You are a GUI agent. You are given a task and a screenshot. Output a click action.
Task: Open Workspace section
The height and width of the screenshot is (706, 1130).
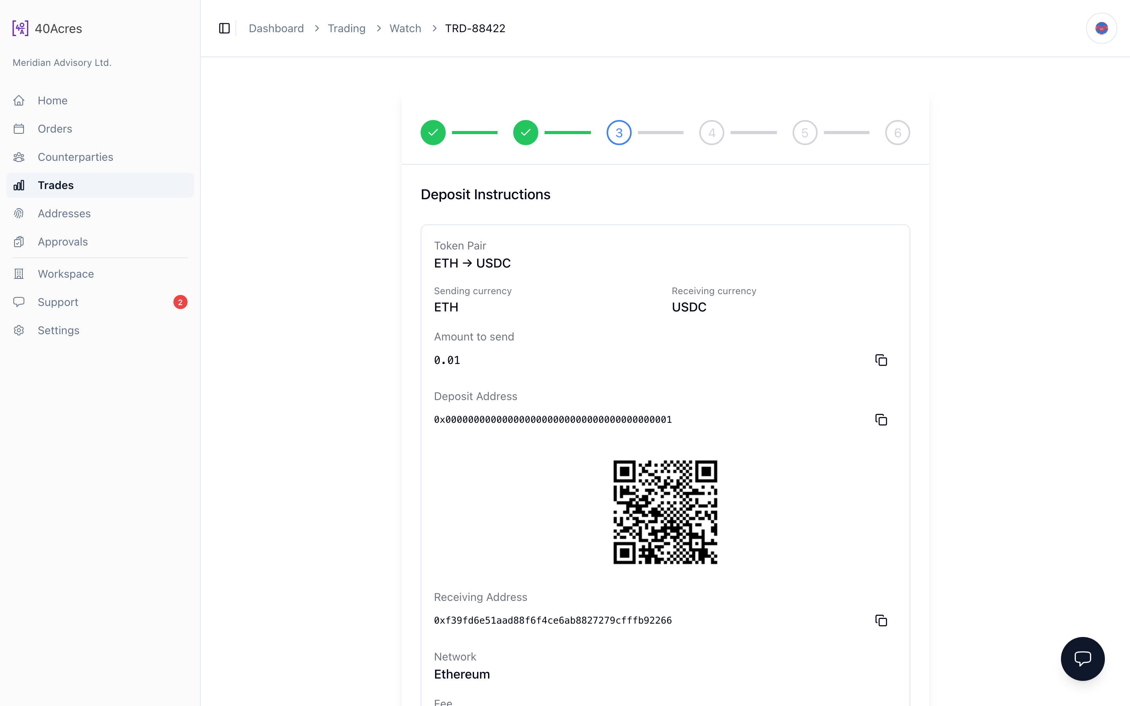[x=100, y=274]
